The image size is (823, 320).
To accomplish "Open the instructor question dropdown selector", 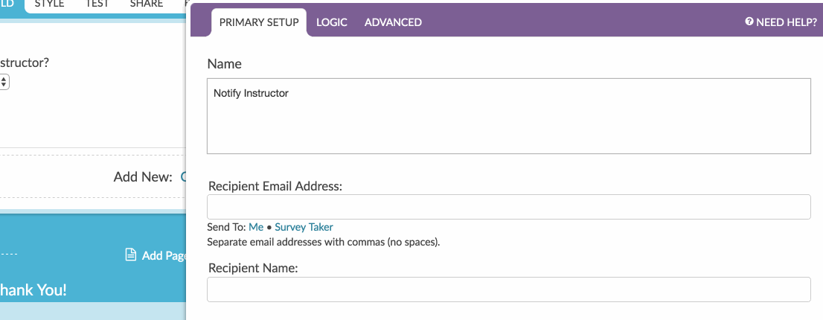I will [x=4, y=83].
